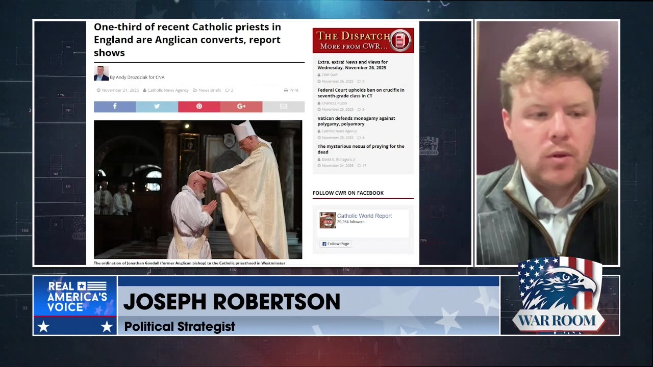Screen dimensions: 653x367
Task: Click the article headline about Anglican converts
Action: [187, 40]
